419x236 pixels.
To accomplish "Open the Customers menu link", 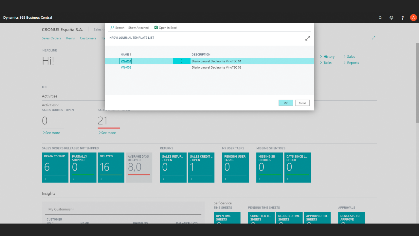I will 88,38.
